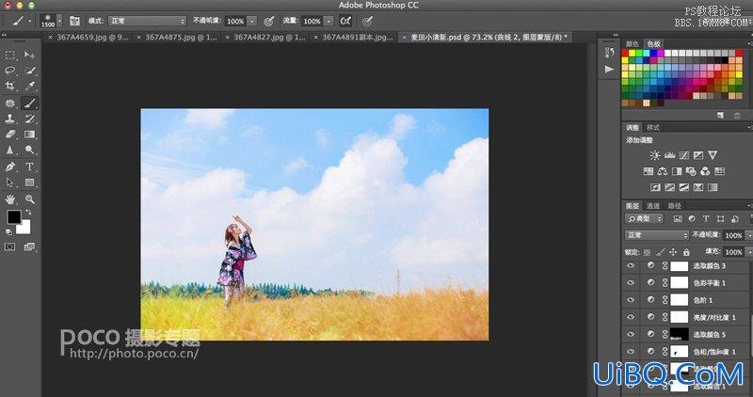Open the layer opacity 100% arrow

[x=748, y=235]
